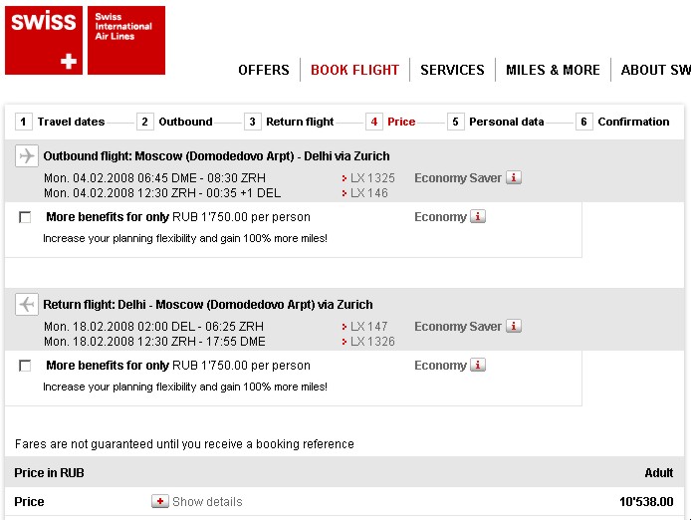Screen dimensions: 691x520
Task: Open info icon for outbound Economy upgrade
Action: (478, 217)
